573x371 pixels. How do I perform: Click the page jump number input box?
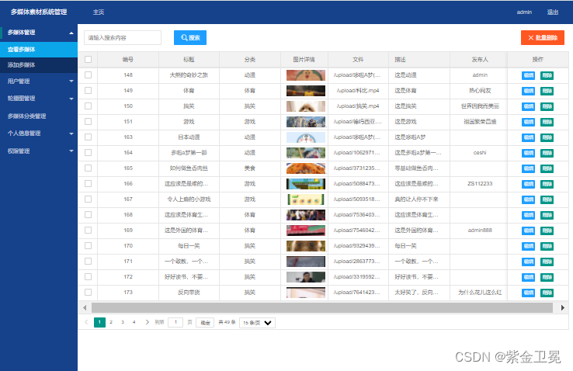pyautogui.click(x=175, y=322)
